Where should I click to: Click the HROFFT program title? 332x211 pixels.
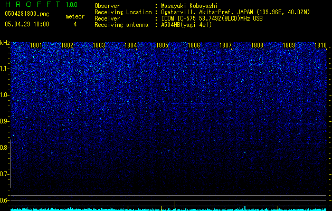(x=33, y=4)
